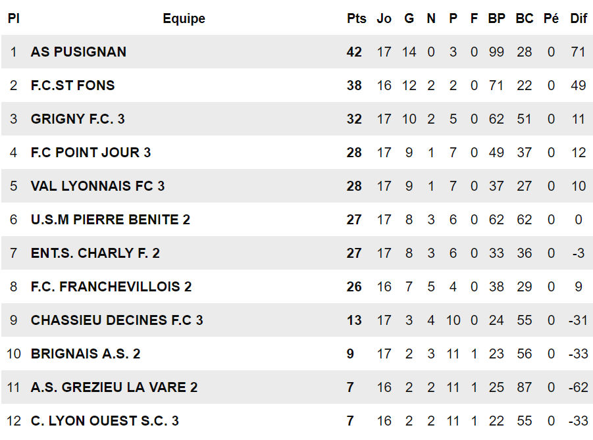Click F.C POINT JOUR 3 team name
Viewport: 593px width, 440px height.
[x=91, y=153]
